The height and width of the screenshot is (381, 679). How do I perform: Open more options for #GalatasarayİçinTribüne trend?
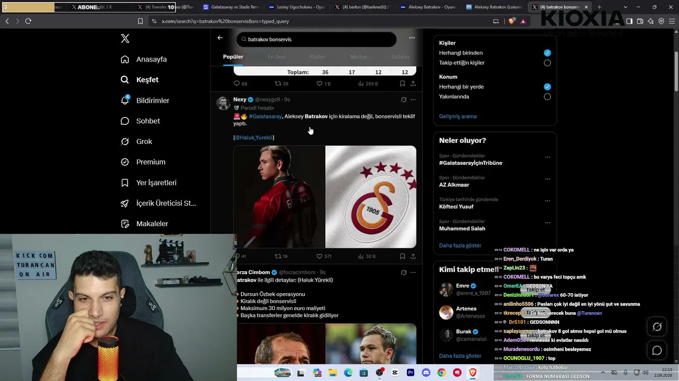(547, 157)
